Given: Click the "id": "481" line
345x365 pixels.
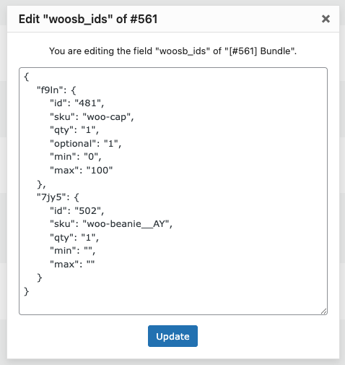Looking at the screenshot, I should [77, 103].
